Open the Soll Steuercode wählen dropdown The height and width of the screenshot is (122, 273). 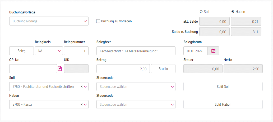[136, 87]
